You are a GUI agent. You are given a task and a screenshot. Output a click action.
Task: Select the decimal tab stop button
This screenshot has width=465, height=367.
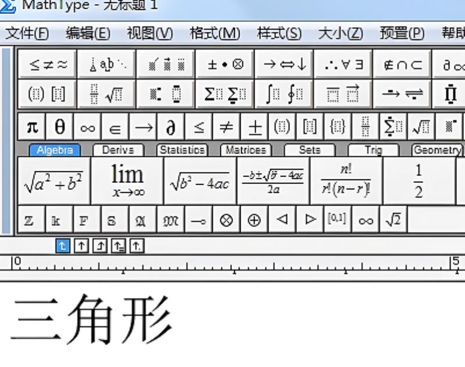pos(137,246)
